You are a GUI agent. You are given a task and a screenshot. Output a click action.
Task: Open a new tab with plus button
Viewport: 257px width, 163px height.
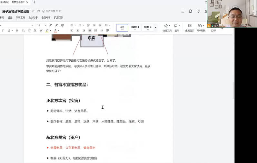(x=35, y=2)
